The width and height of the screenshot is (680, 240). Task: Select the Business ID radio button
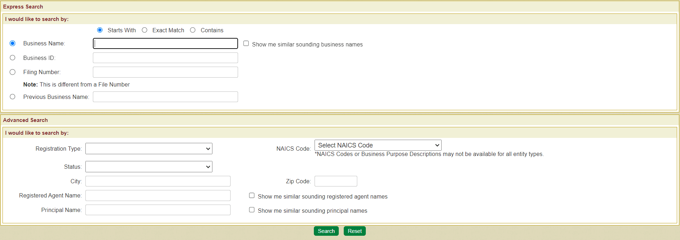coord(13,58)
